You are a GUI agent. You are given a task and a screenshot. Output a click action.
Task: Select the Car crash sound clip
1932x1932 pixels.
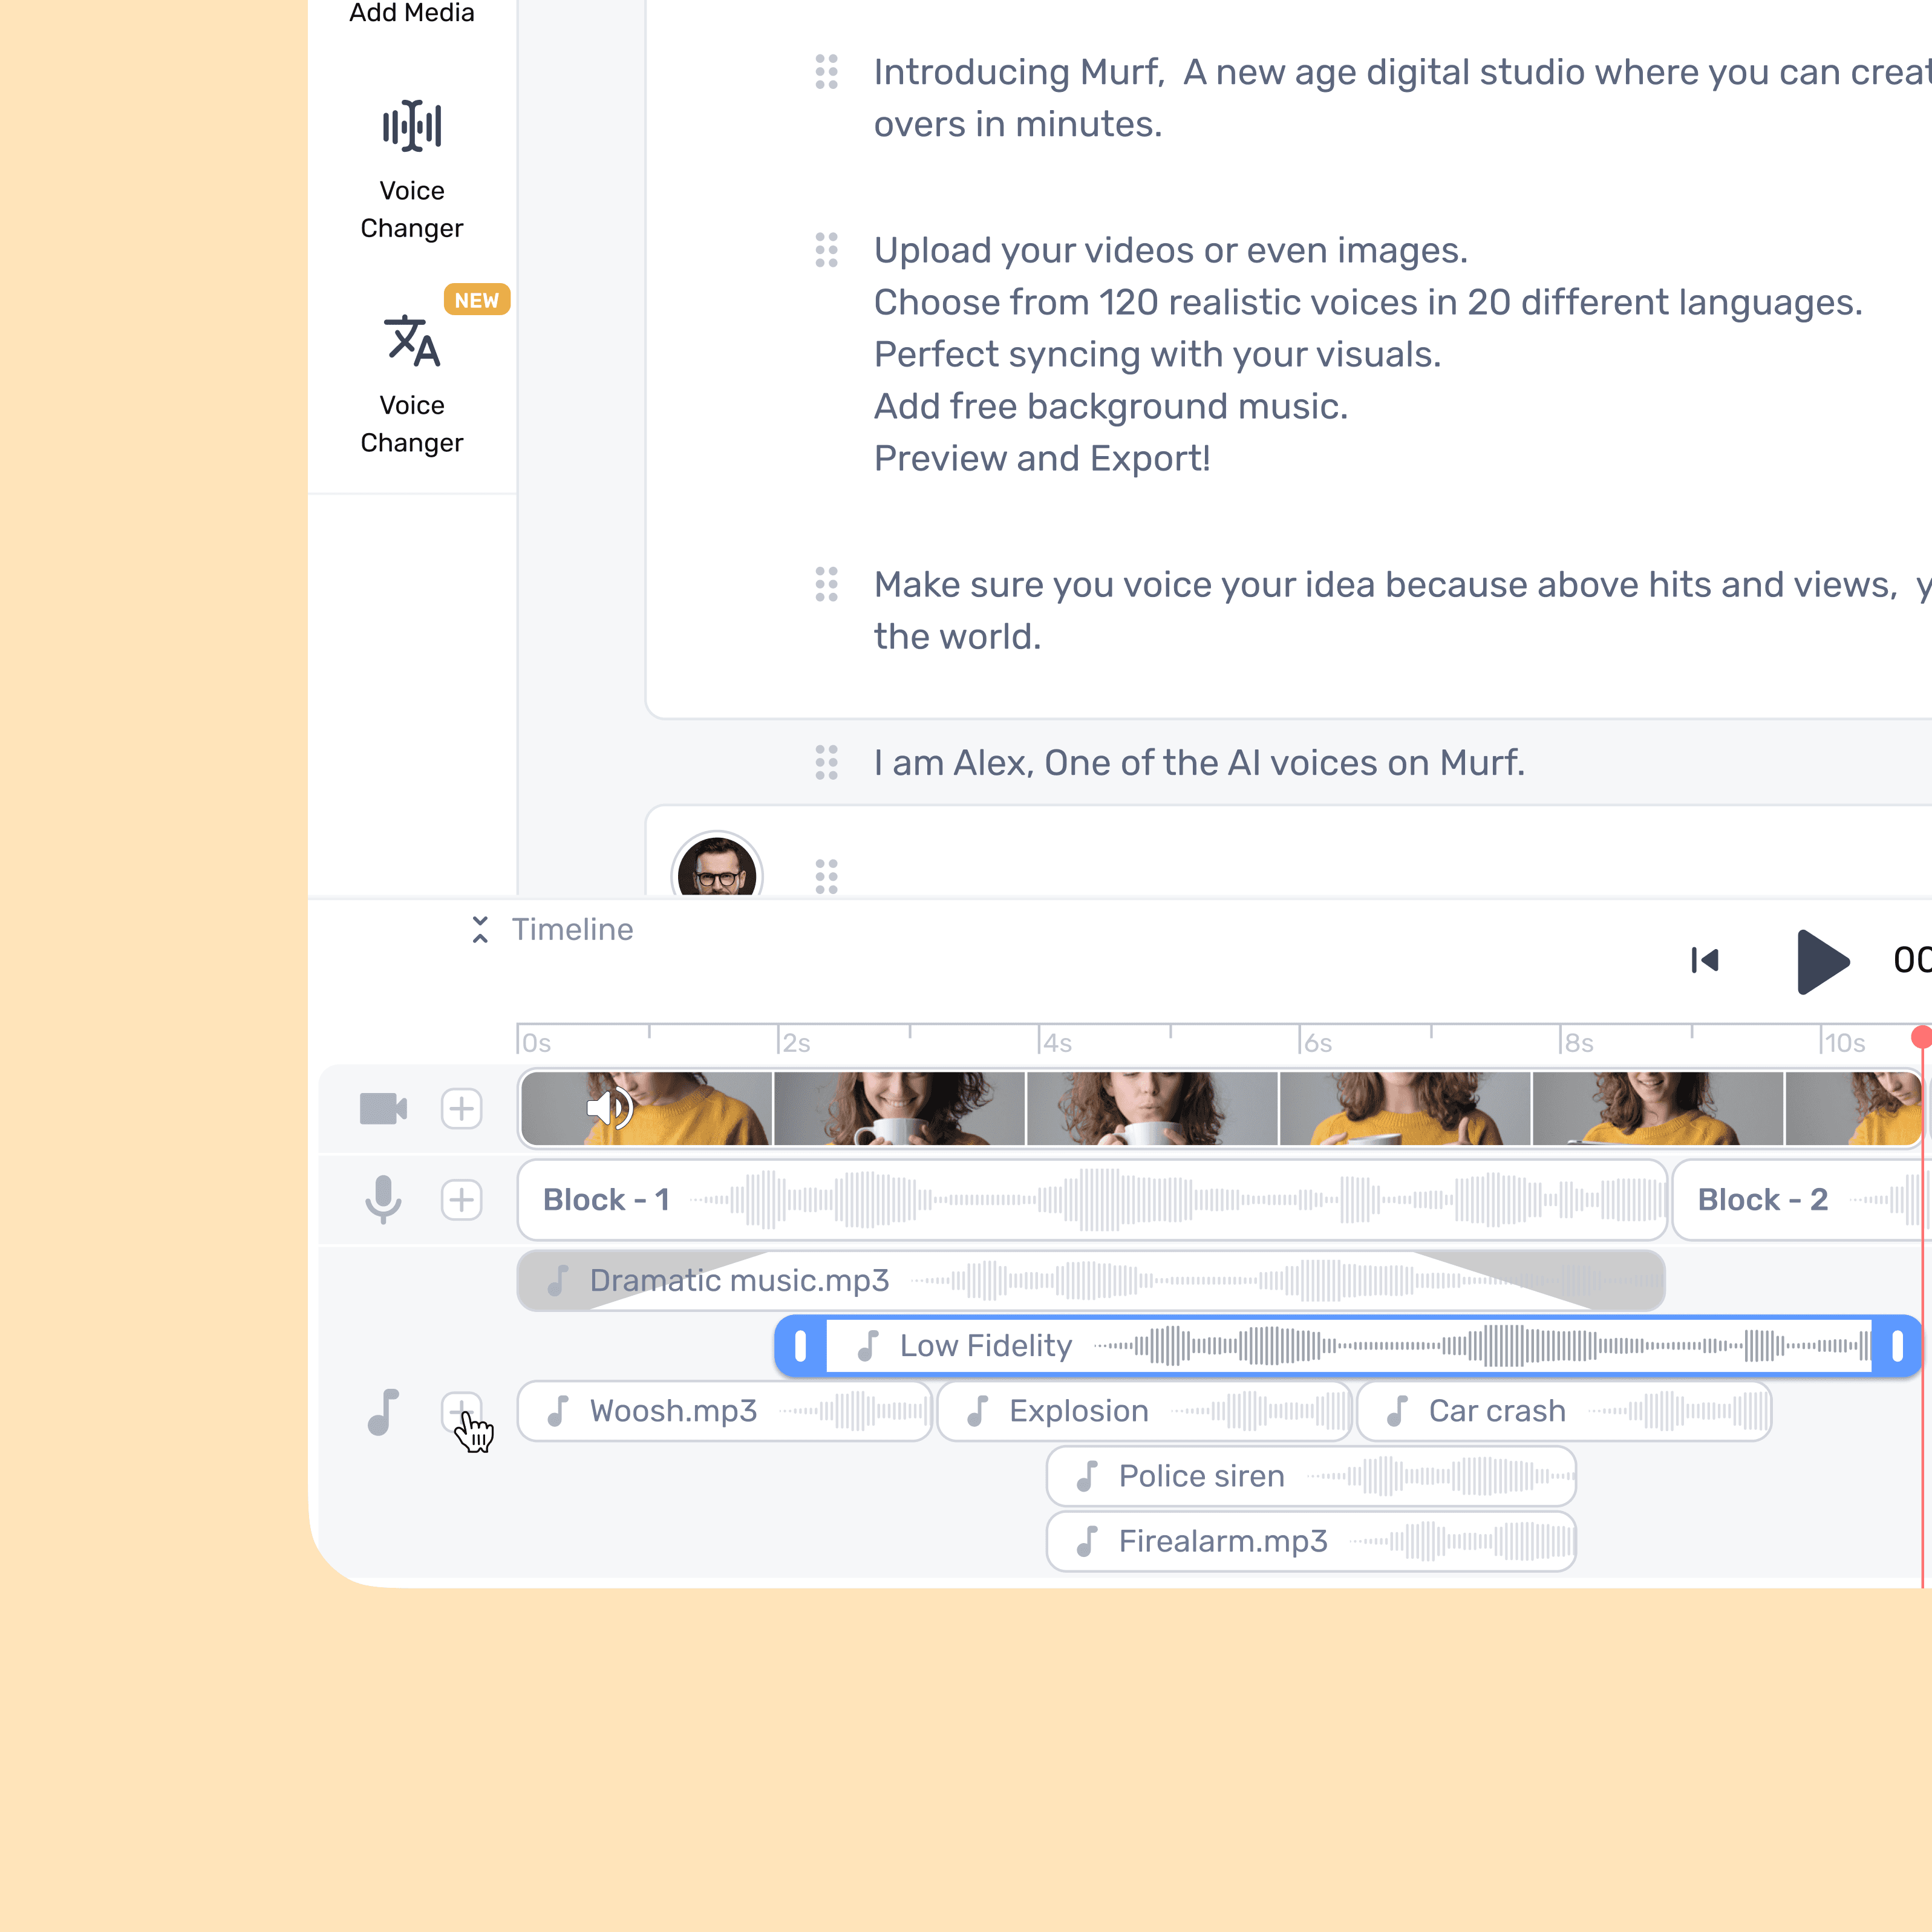click(1564, 1411)
